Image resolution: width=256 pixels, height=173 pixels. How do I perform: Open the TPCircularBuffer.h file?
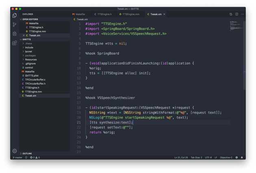(35, 83)
